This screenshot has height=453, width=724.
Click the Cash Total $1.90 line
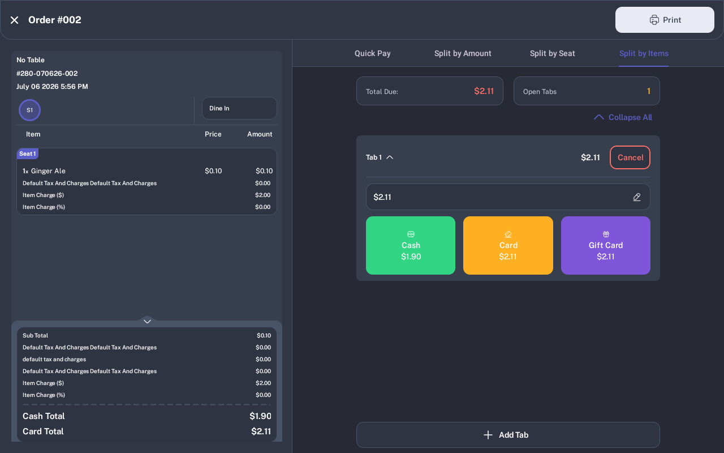(x=147, y=416)
